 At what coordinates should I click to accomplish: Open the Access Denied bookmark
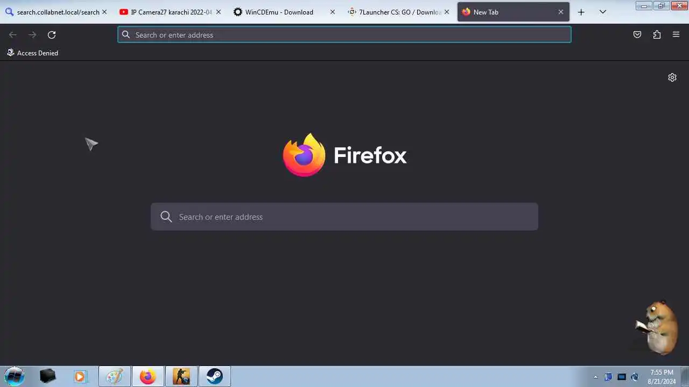click(x=32, y=53)
